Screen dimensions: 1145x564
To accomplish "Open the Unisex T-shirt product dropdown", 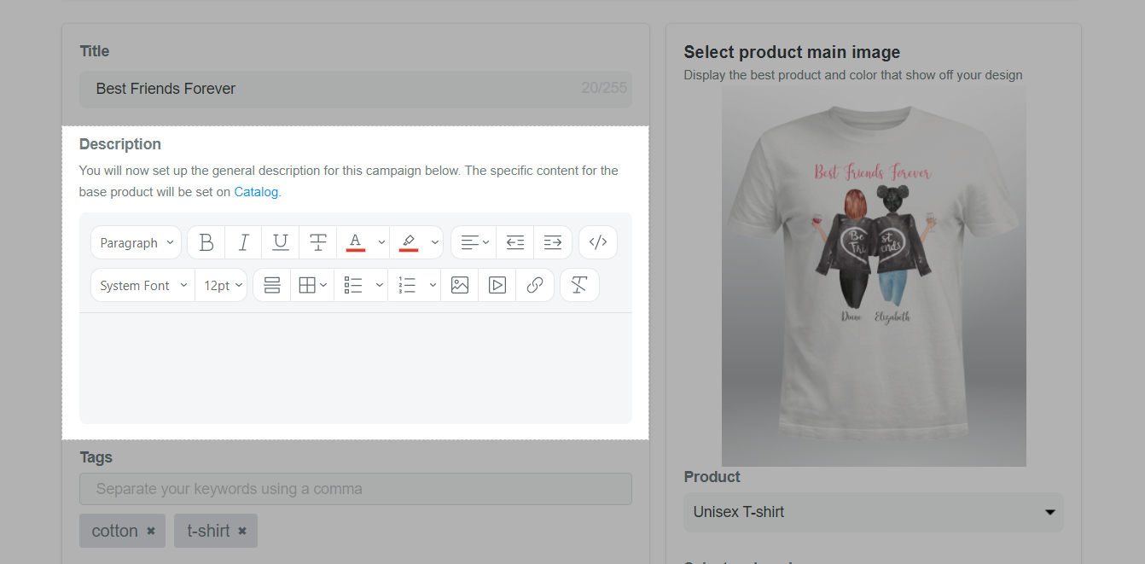I will pos(874,512).
